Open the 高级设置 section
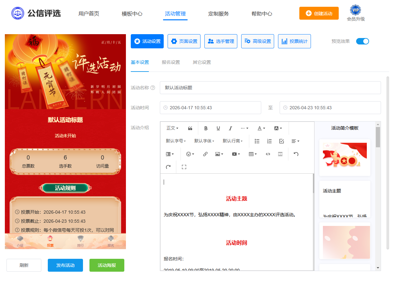Viewport: 402px width, 282px height. pos(258,41)
